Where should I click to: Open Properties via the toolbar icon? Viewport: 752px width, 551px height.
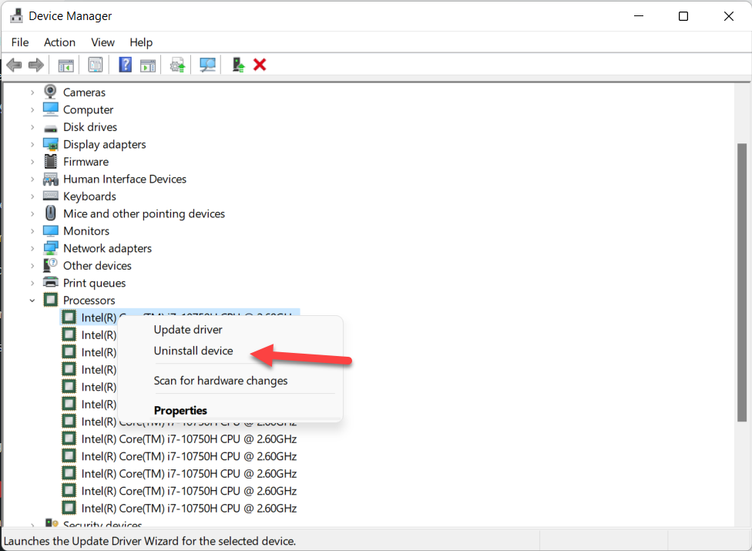tap(96, 65)
